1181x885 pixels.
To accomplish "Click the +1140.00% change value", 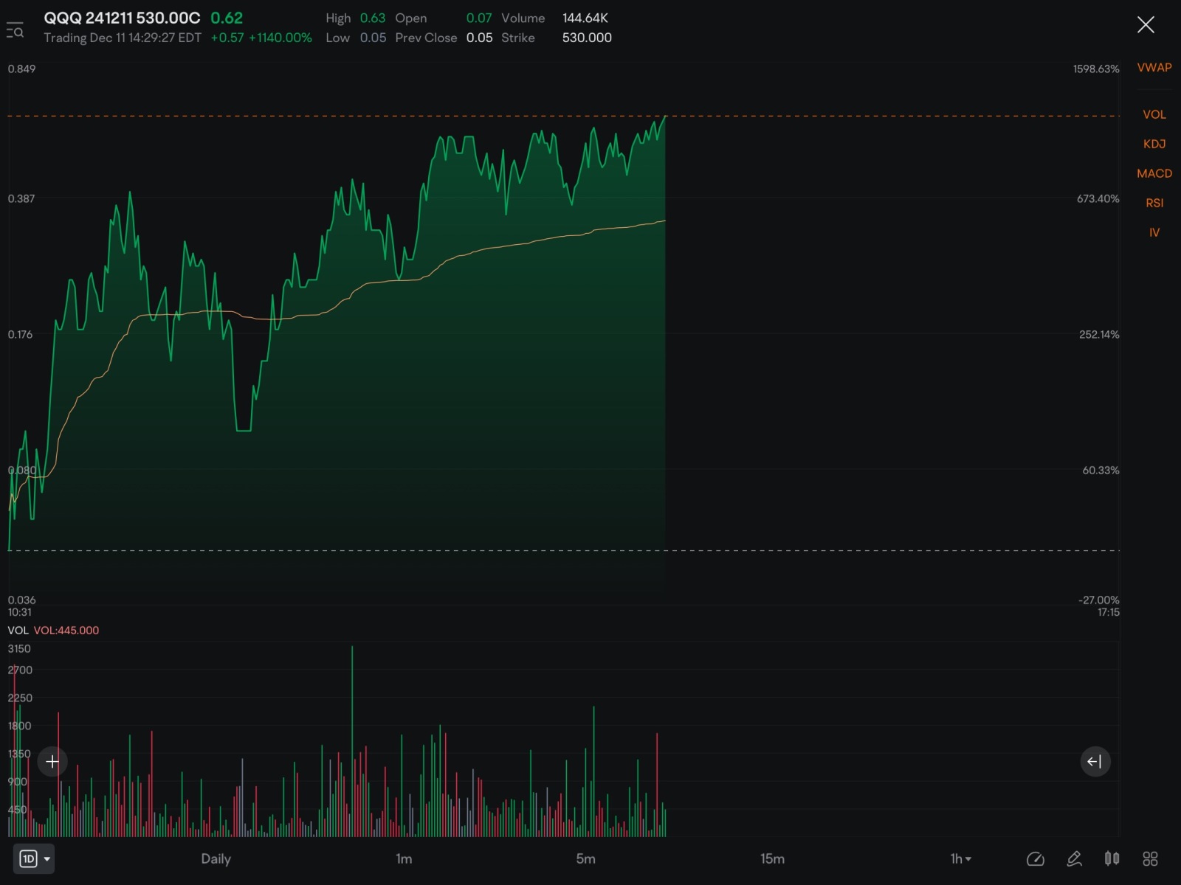I will point(280,38).
